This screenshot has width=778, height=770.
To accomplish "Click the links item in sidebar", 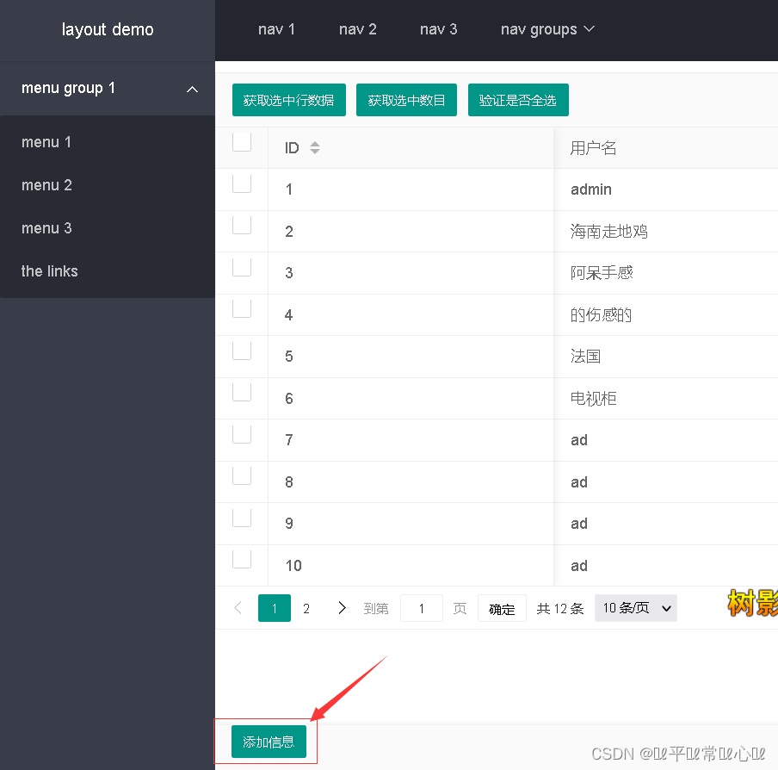I will pyautogui.click(x=49, y=270).
